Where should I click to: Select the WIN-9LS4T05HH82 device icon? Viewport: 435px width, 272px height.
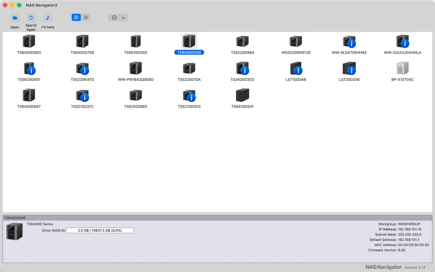349,42
